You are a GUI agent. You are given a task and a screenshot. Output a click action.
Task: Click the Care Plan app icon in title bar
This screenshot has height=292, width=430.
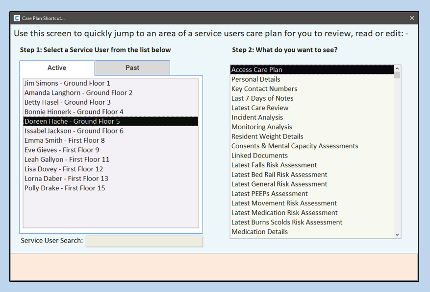17,18
